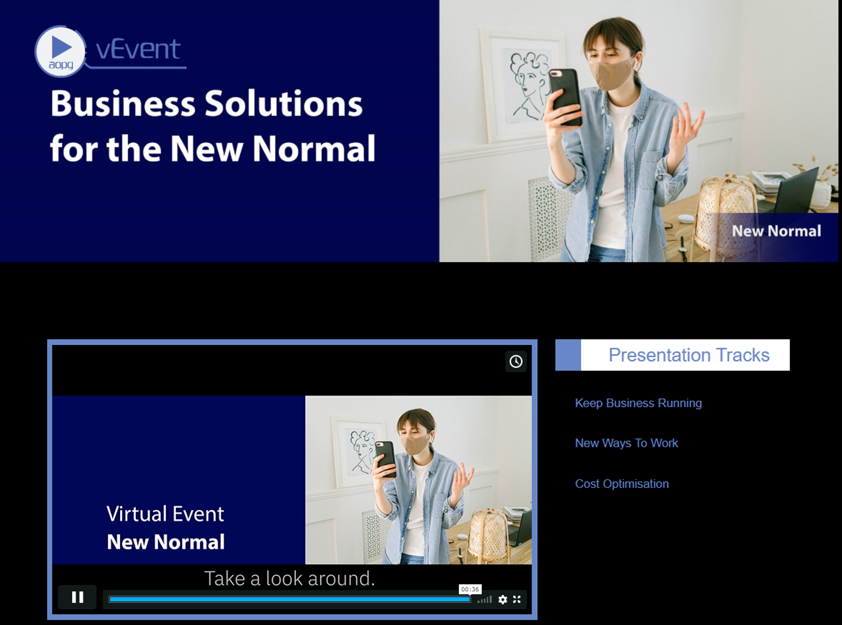Screen dimensions: 842x625
Task: Click the banner photo of the masked woman
Action: point(638,131)
